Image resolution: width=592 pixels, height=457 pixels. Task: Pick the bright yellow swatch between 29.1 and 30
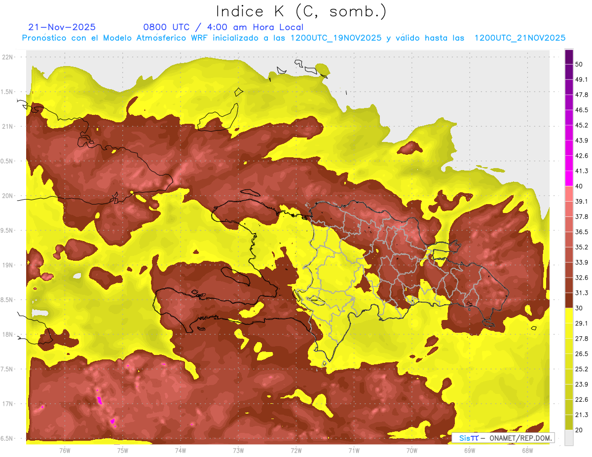(569, 316)
